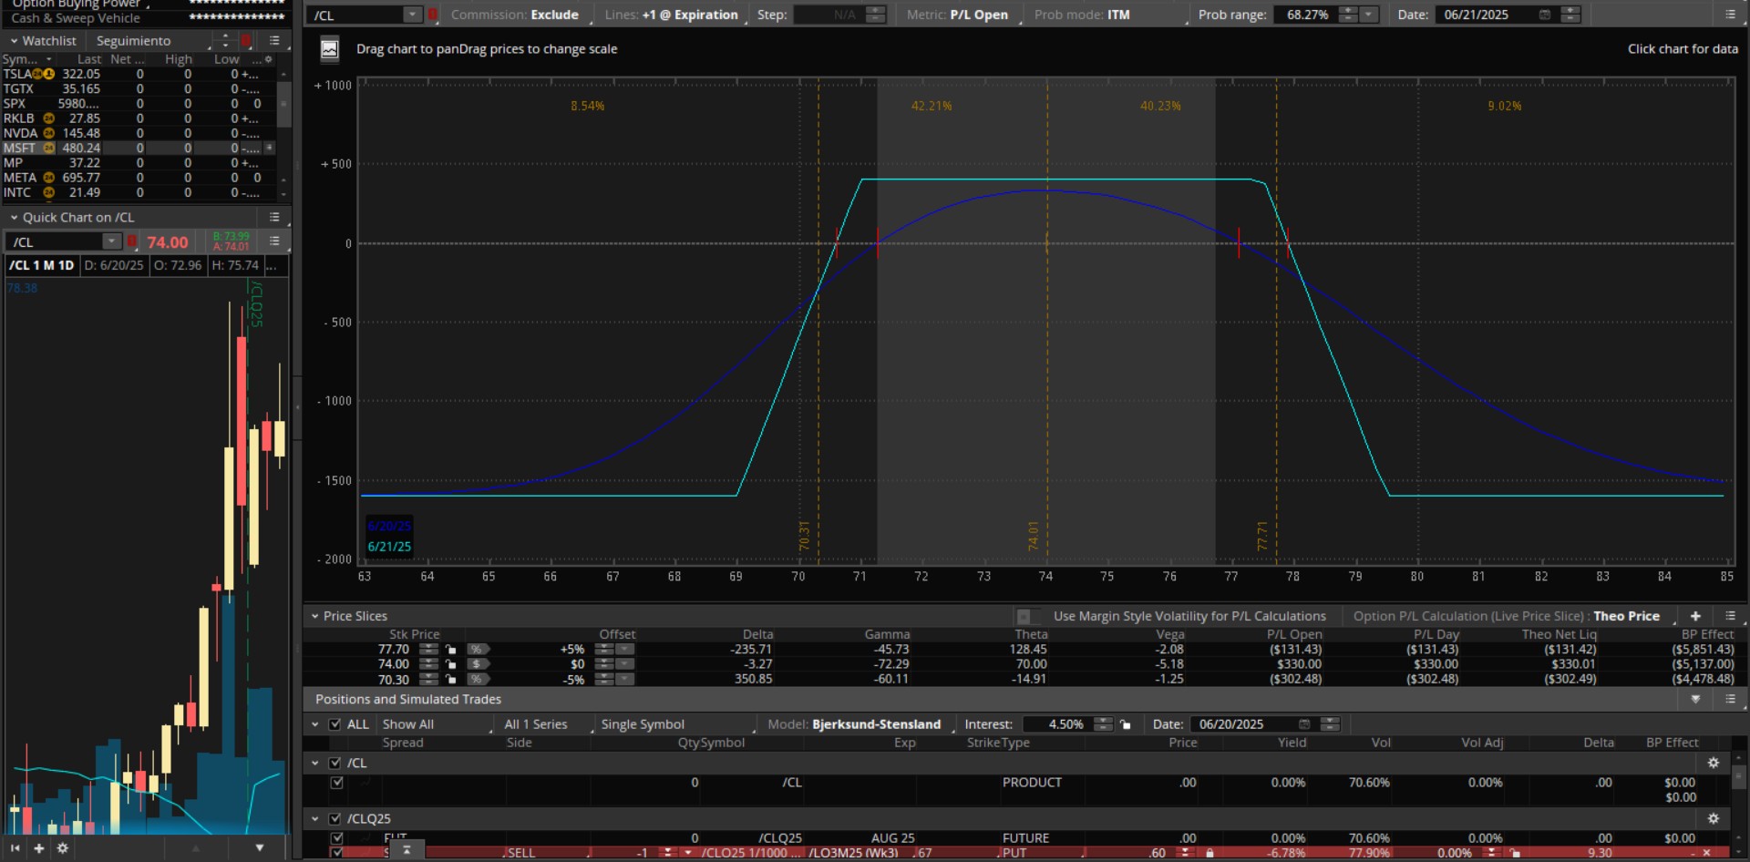Uncheck the ALL positions checkbox

335,724
